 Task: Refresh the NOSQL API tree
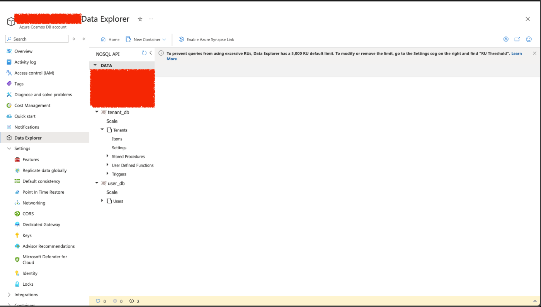[x=144, y=53]
